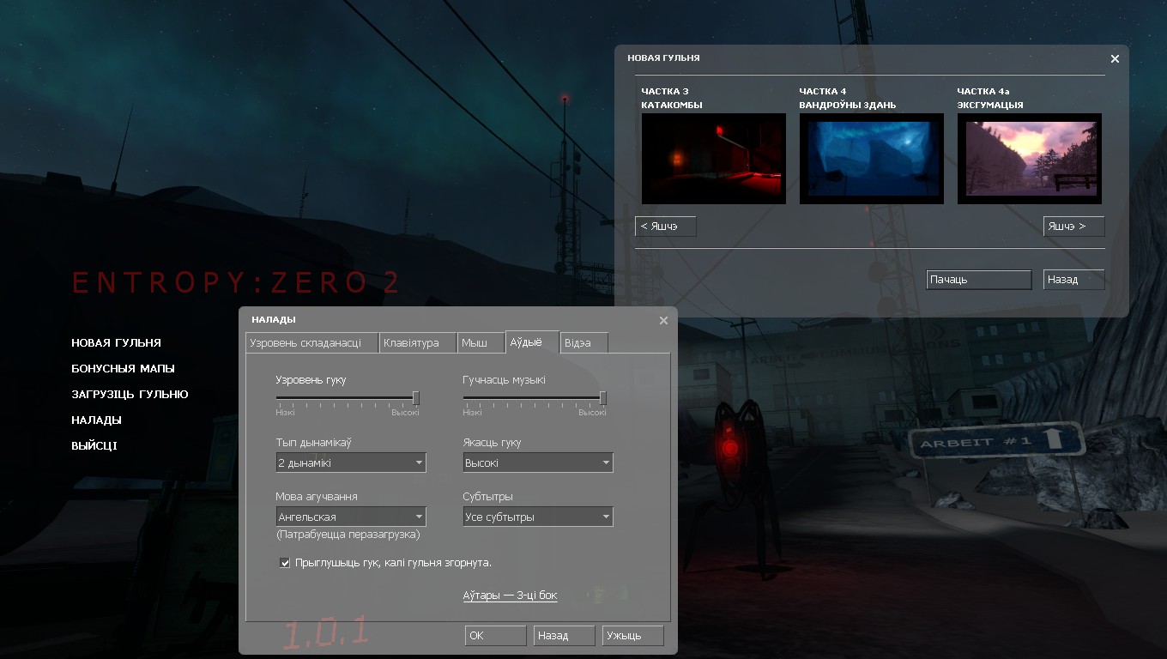Screen dimensions: 1167x659
Task: Expand the Субтытры dropdown
Action: tap(537, 517)
